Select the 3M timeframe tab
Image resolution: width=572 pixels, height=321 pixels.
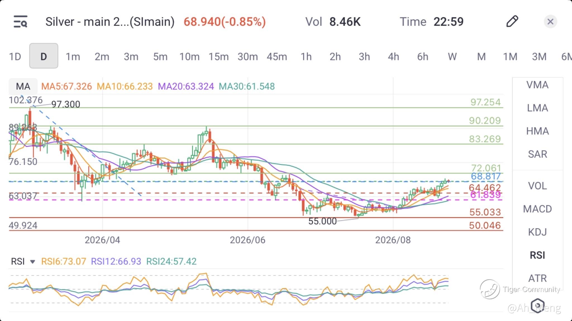[x=539, y=57]
